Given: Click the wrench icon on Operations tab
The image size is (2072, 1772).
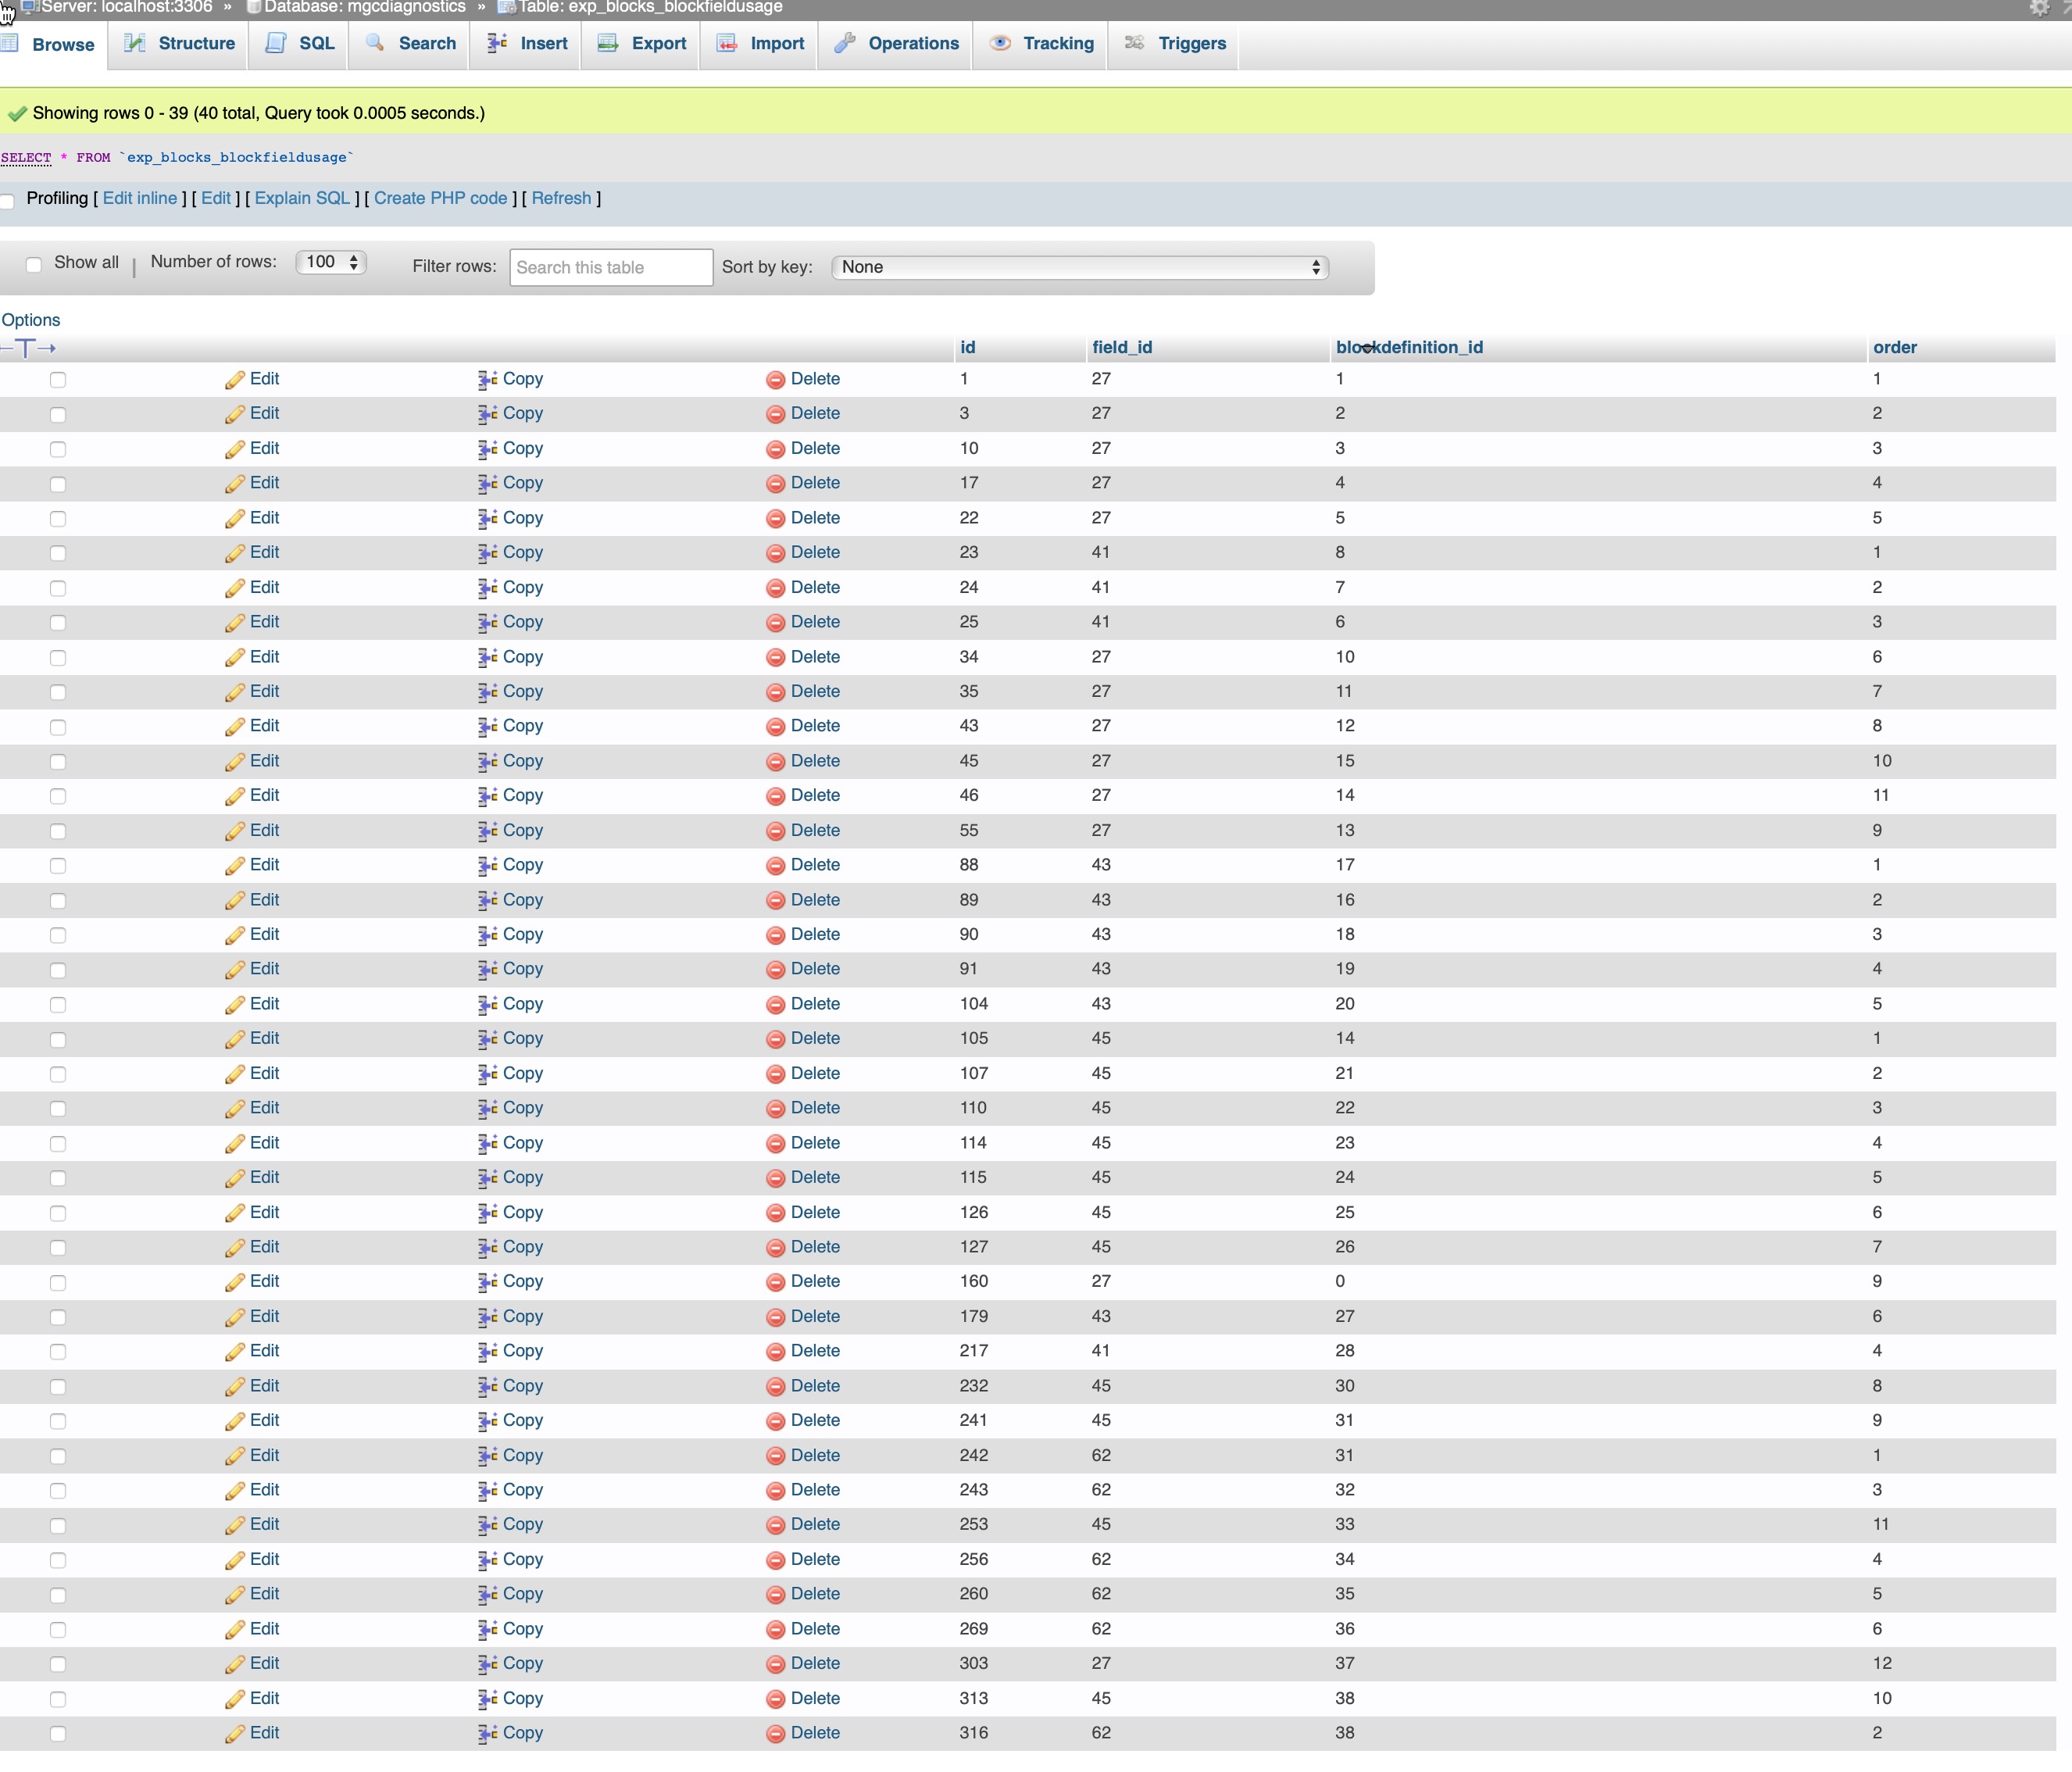Looking at the screenshot, I should [x=844, y=43].
